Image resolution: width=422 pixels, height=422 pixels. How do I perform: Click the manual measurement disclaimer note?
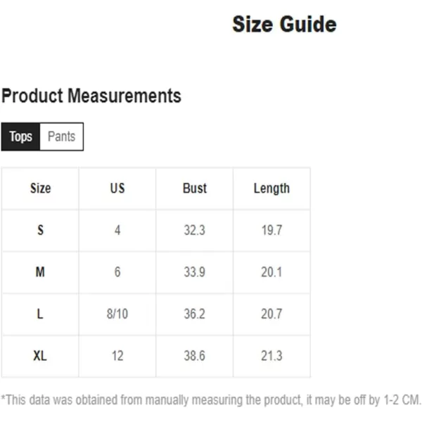point(211,400)
